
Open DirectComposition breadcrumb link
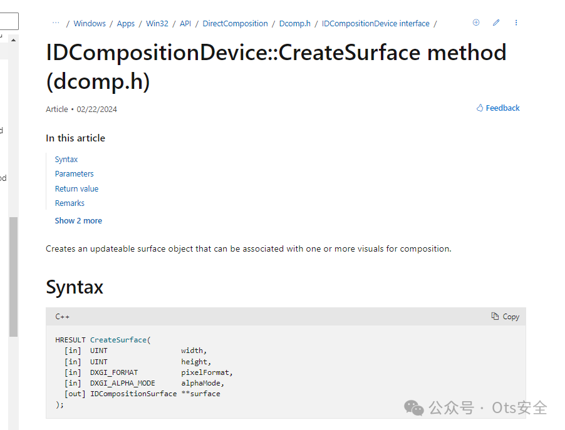click(x=235, y=24)
